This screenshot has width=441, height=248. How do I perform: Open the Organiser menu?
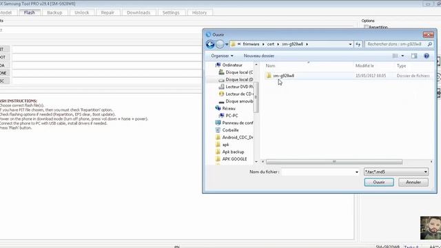pyautogui.click(x=222, y=56)
